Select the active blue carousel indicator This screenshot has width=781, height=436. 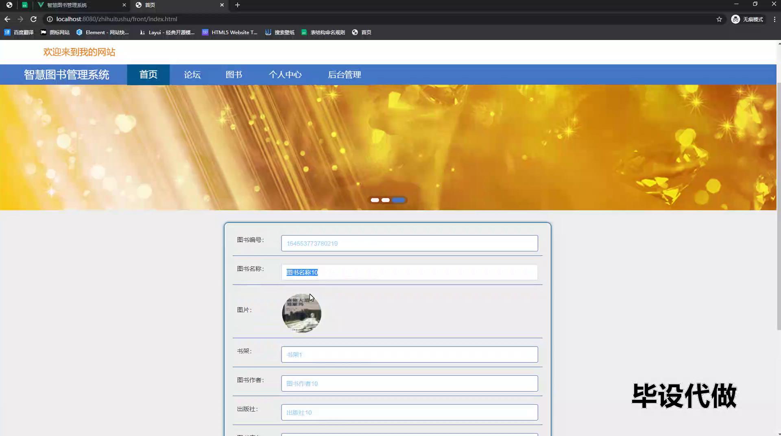399,200
